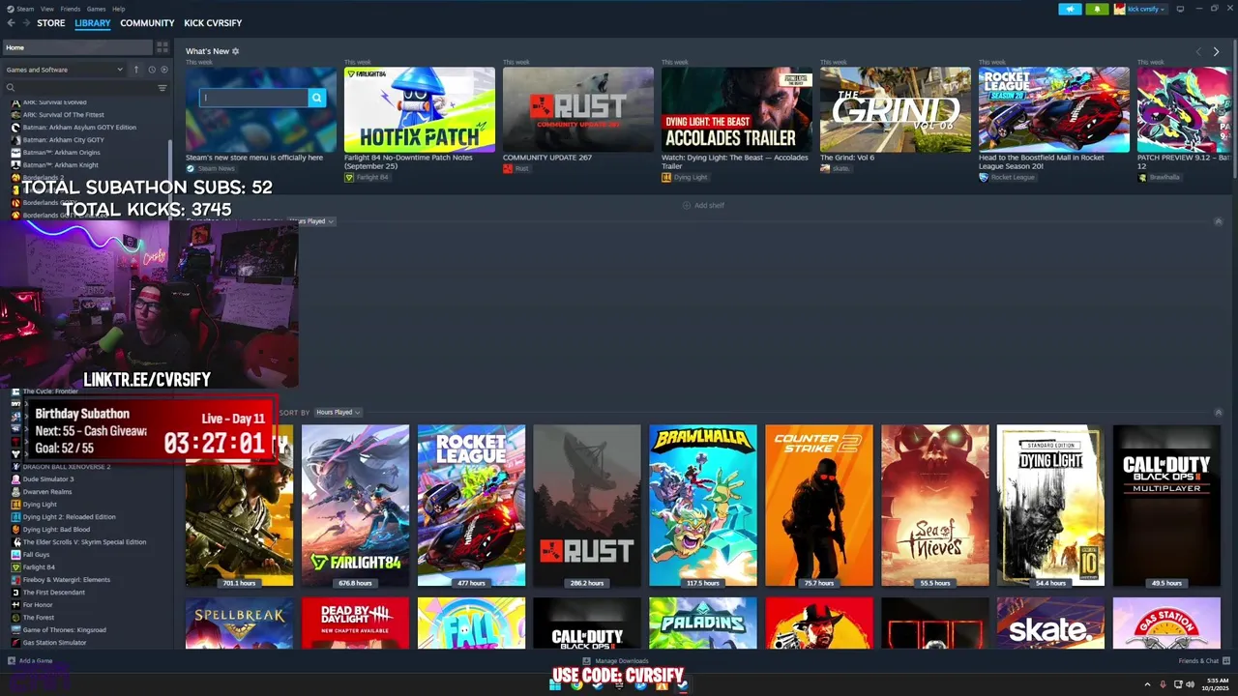Click the Skyrim Special Edition list icon
The width and height of the screenshot is (1238, 696).
pyautogui.click(x=15, y=542)
